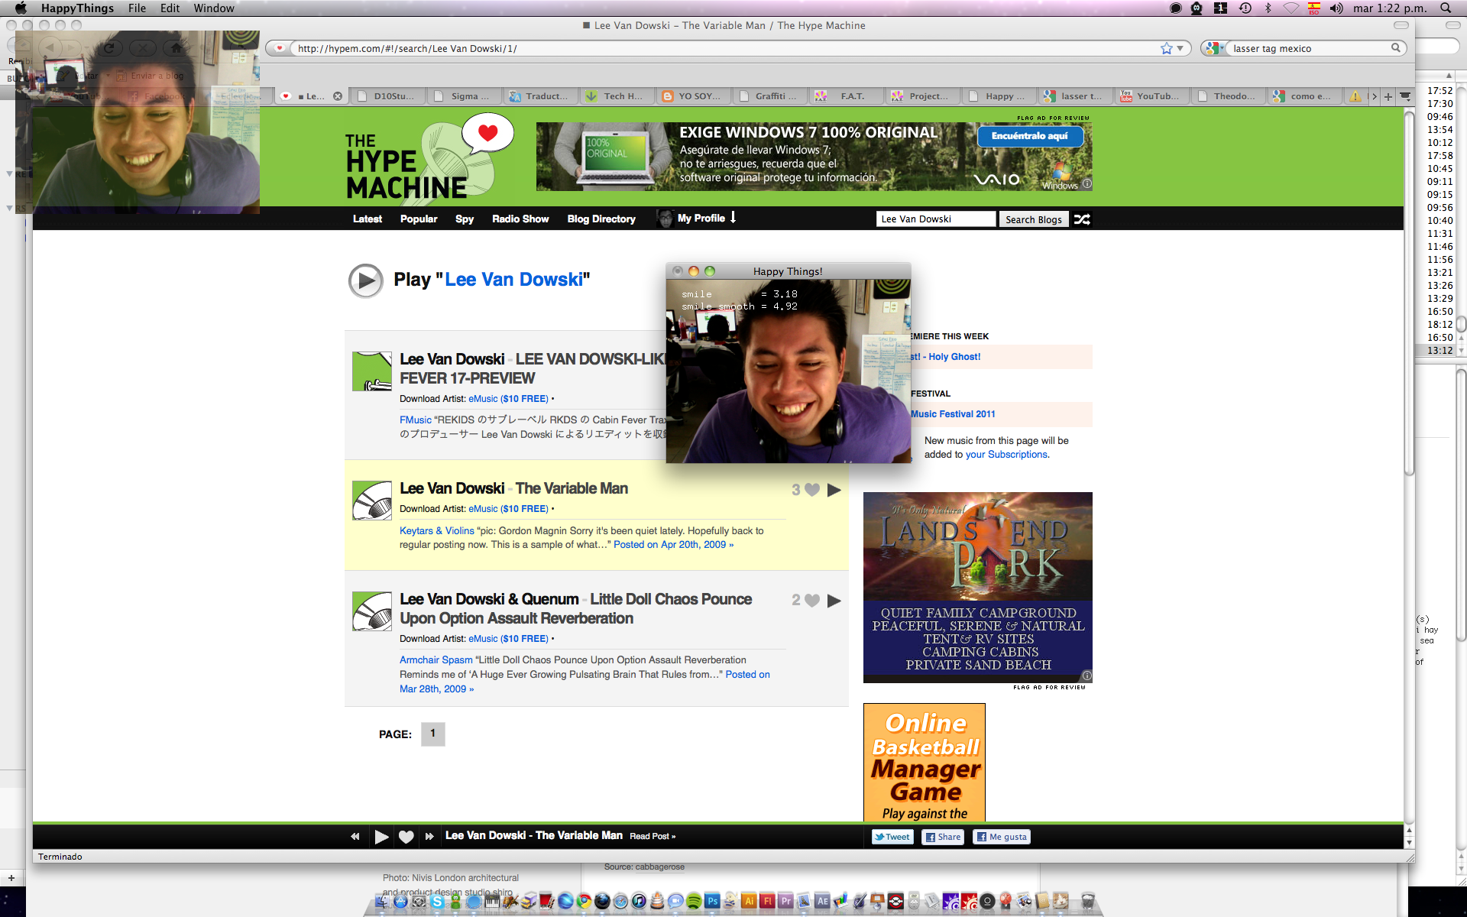The image size is (1467, 917).
Task: Open the Window menu
Action: tap(214, 8)
